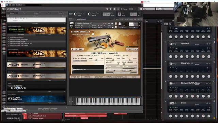
Task: Adjust the VOLUME slider in Sound Control
Action: 113,60
